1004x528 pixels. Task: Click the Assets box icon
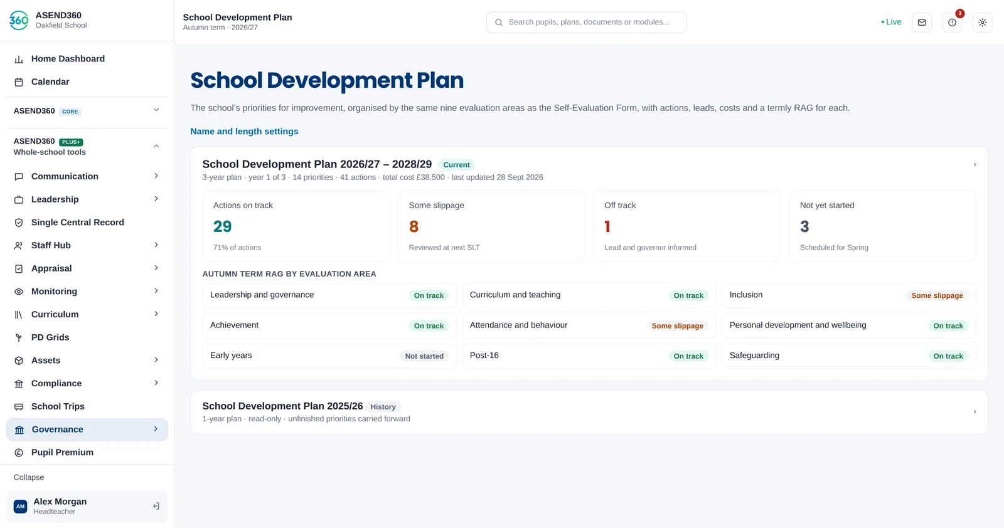click(x=19, y=361)
